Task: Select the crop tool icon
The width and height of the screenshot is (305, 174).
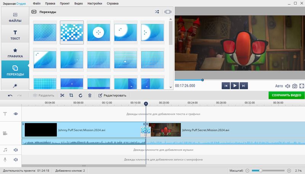Action: (71, 95)
